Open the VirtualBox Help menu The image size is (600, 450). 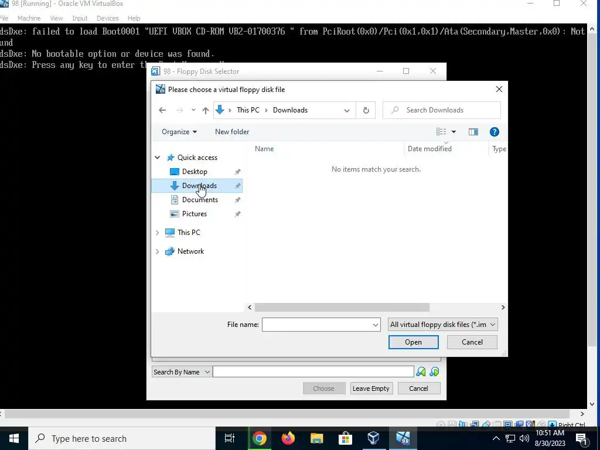134,18
